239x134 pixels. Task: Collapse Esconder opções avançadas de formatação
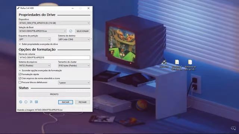pos(40,70)
